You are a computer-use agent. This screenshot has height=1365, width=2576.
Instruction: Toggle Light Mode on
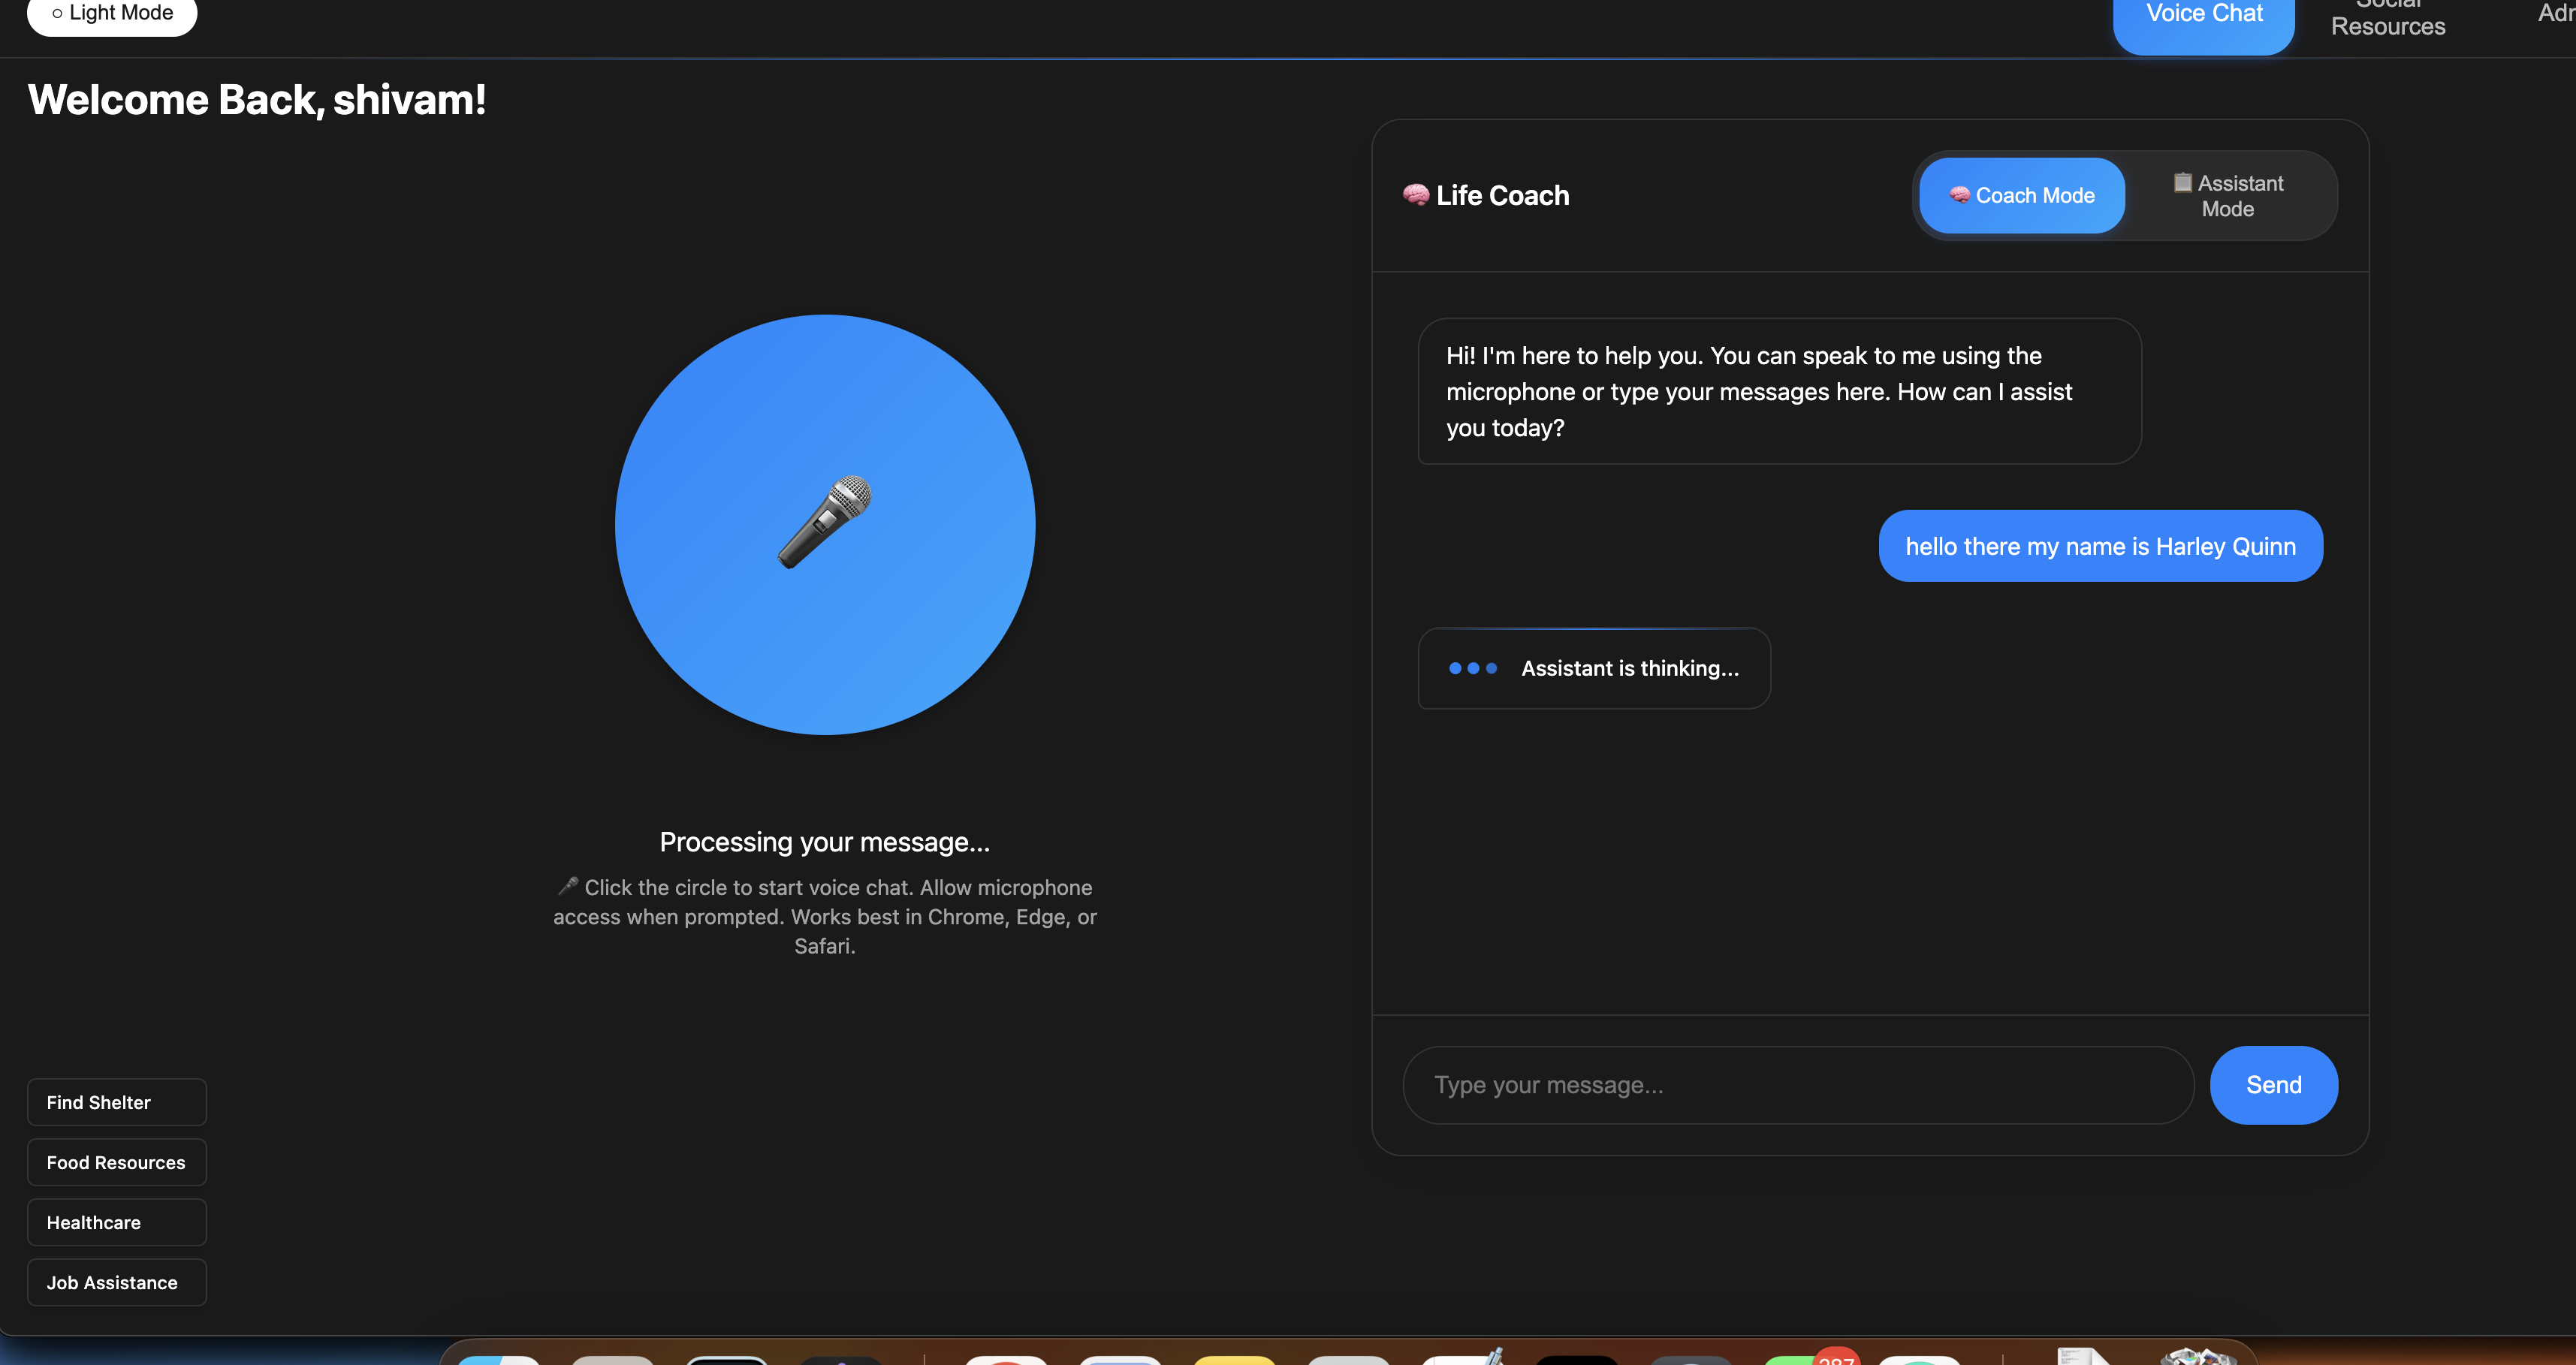coord(112,14)
